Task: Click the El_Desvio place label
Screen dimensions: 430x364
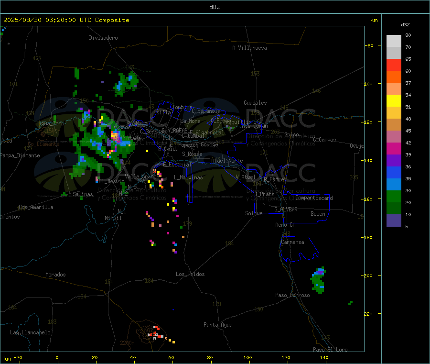Action: point(112,181)
